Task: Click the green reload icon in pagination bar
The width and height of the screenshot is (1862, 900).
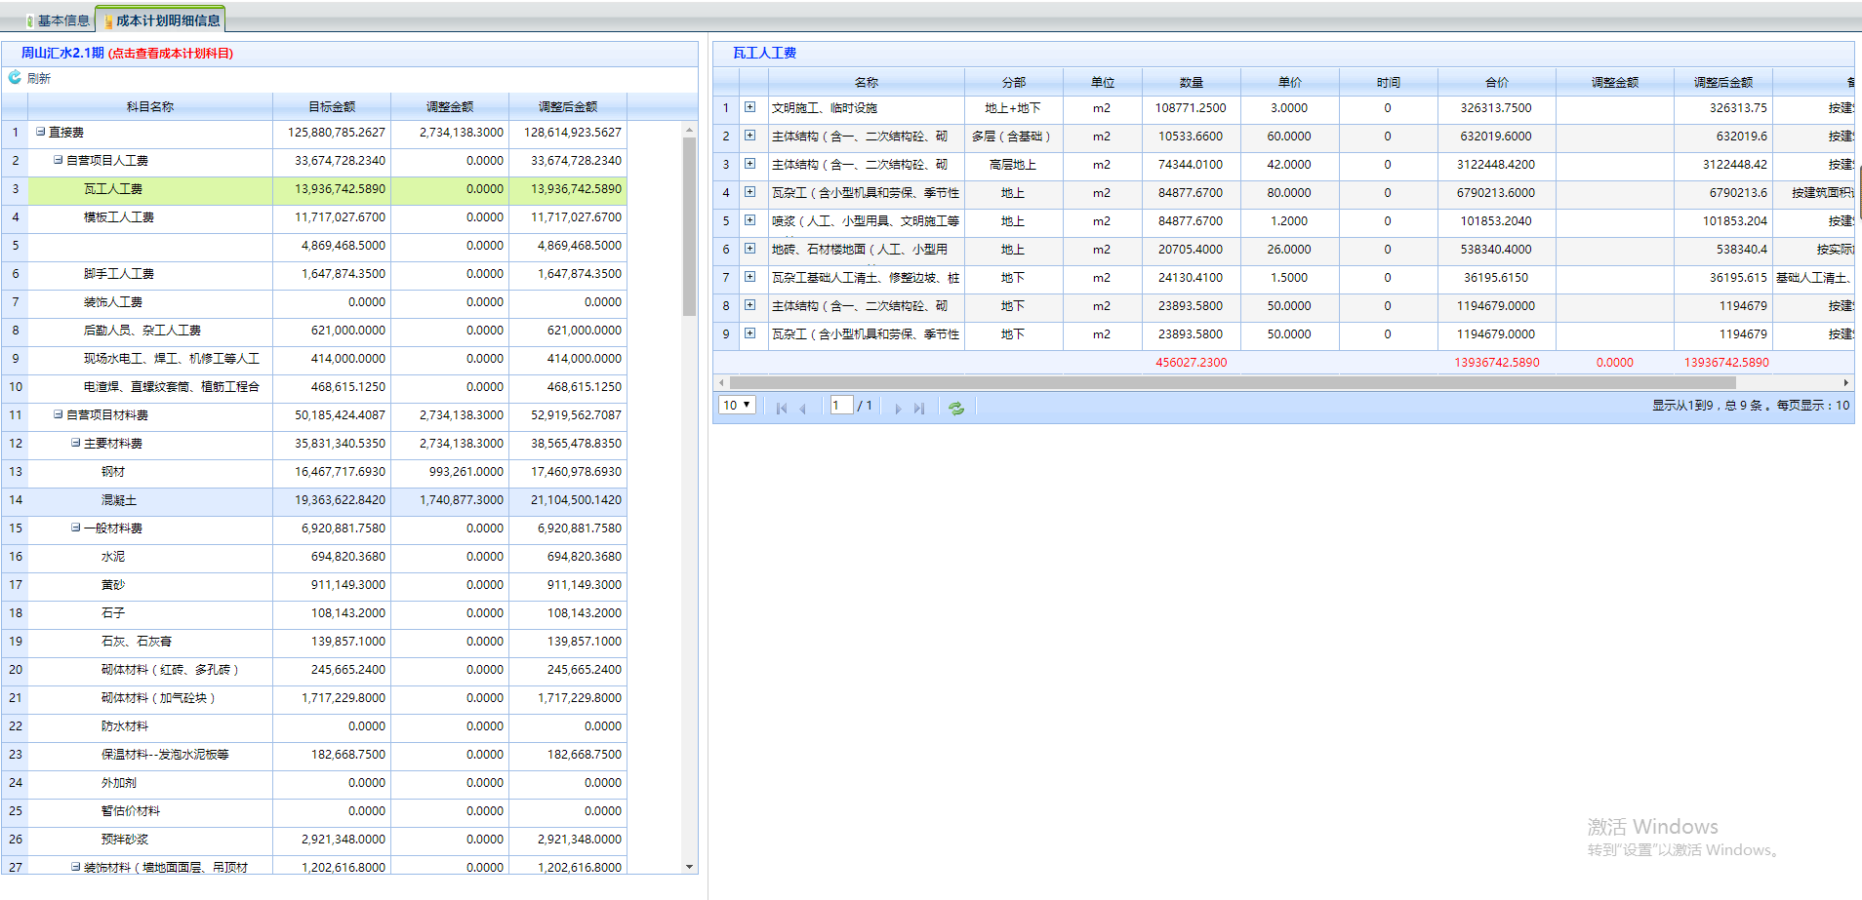Action: tap(956, 408)
